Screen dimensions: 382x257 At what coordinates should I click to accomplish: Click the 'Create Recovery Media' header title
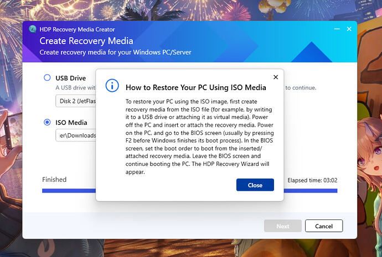86,41
